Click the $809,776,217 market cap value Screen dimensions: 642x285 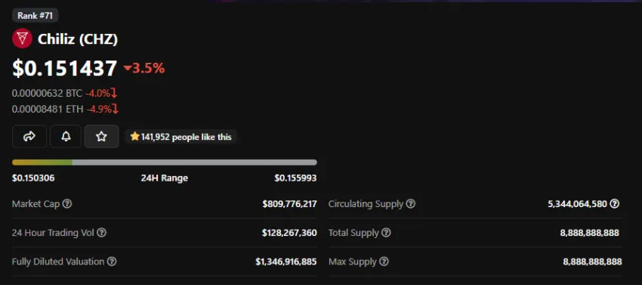coord(289,204)
